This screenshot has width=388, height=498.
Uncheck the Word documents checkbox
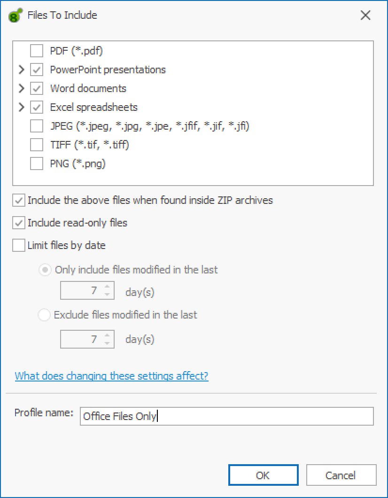37,88
